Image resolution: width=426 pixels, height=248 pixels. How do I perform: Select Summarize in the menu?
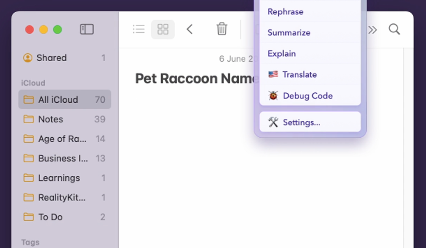(289, 33)
